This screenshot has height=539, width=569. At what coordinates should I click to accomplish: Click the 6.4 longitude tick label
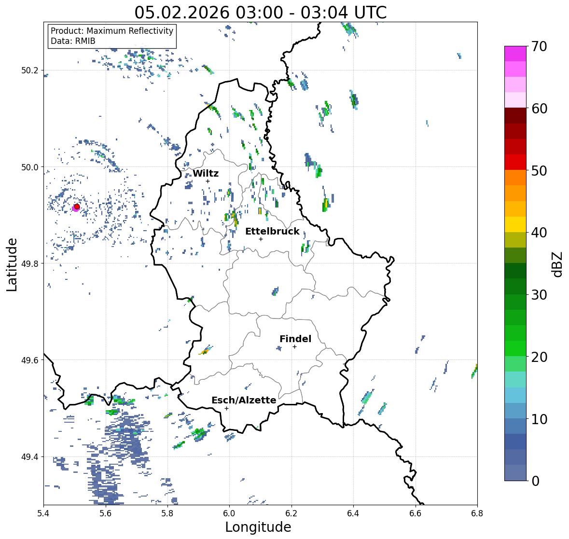(x=353, y=513)
